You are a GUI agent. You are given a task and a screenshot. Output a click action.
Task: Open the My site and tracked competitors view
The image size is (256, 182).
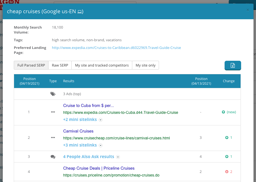pyautogui.click(x=102, y=65)
